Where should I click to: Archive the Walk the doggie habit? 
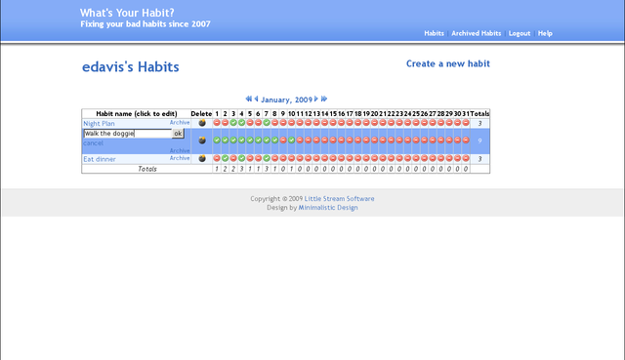[180, 150]
